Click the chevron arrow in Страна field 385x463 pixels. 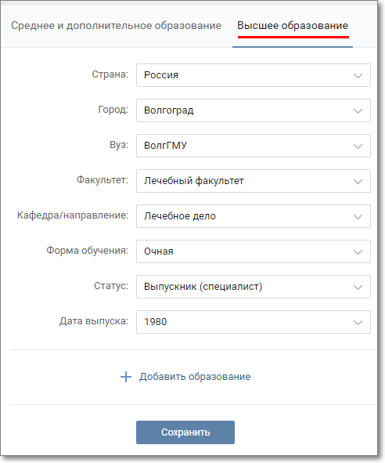(x=358, y=76)
